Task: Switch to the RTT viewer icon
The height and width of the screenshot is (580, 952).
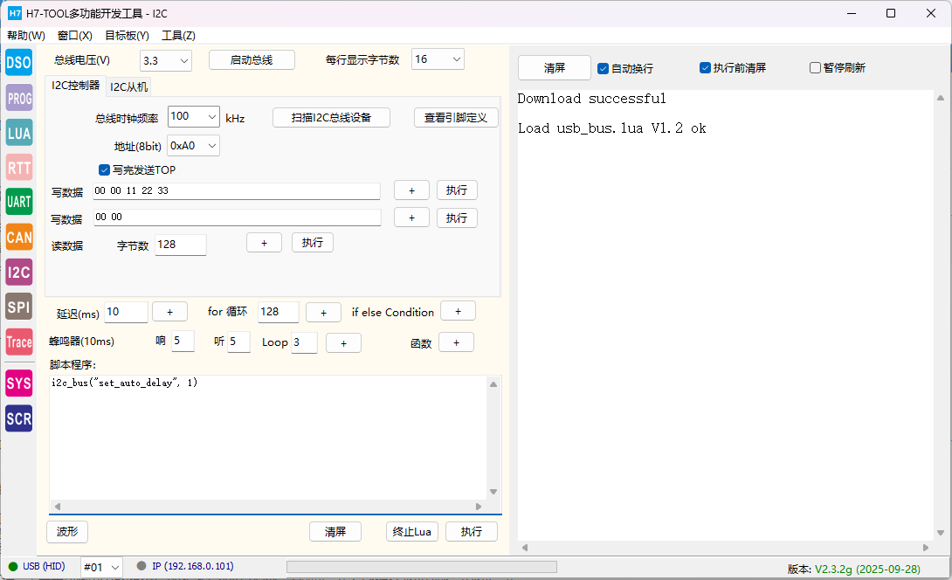Action: (x=18, y=167)
